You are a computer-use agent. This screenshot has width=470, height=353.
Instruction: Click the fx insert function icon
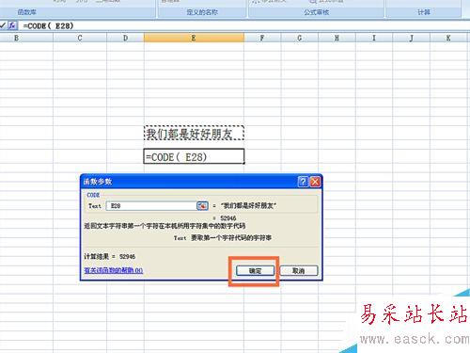tap(12, 25)
